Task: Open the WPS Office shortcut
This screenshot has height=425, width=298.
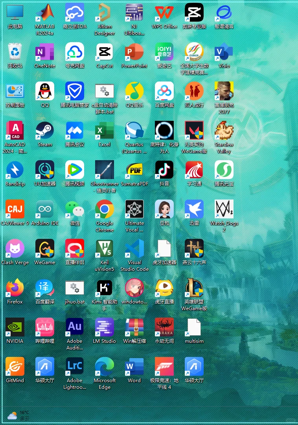Action: coord(164,13)
